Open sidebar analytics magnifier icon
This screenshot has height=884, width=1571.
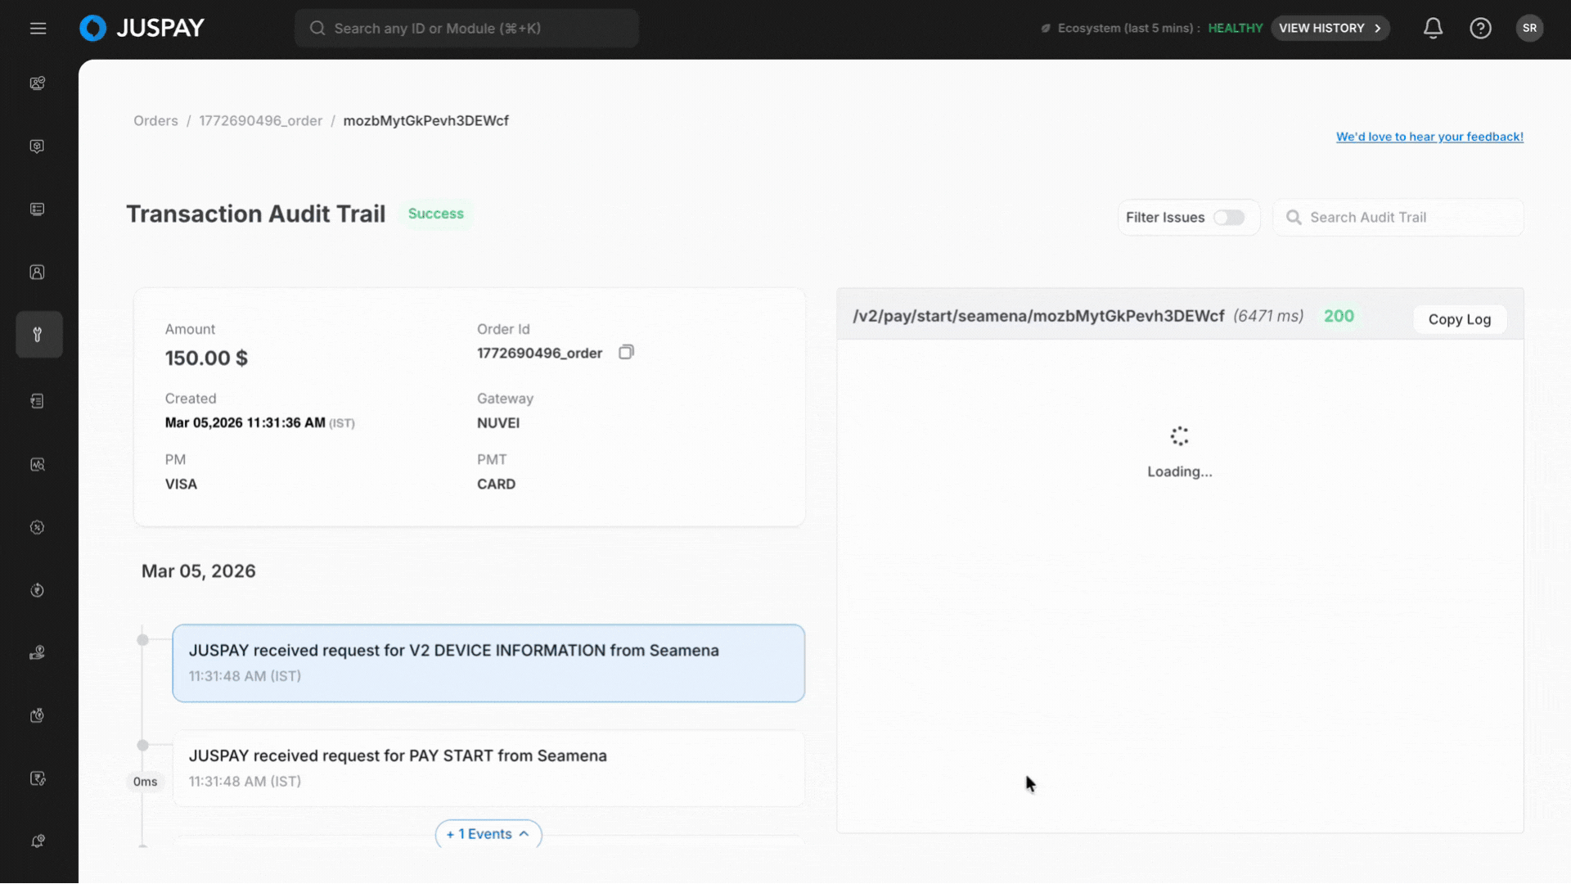pos(38,464)
